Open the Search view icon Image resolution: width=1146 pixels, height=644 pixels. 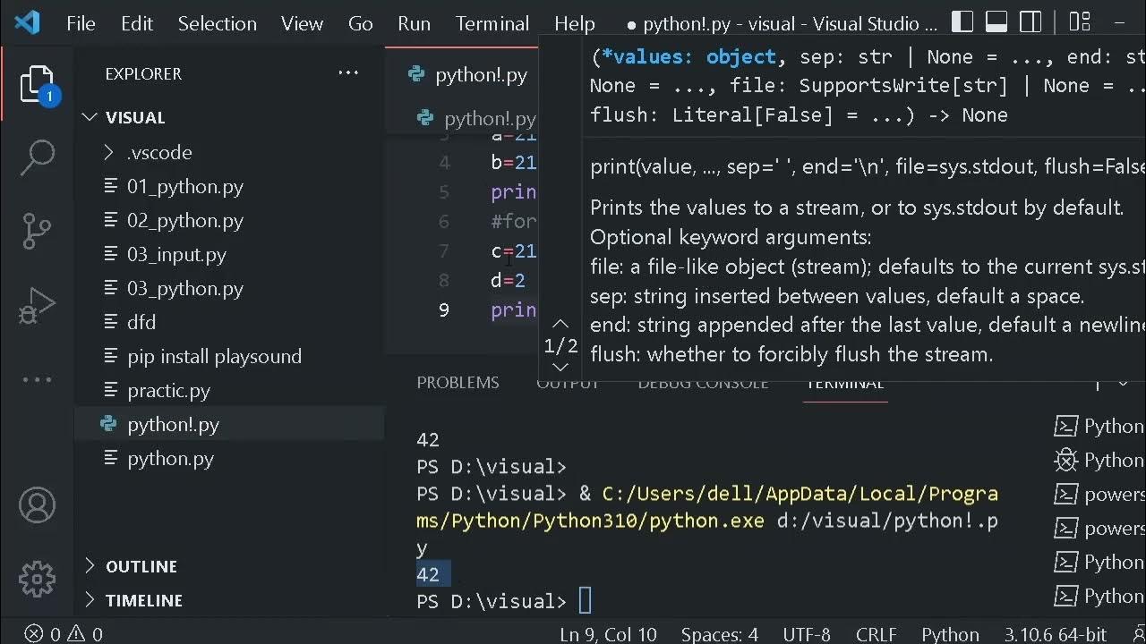coord(37,157)
